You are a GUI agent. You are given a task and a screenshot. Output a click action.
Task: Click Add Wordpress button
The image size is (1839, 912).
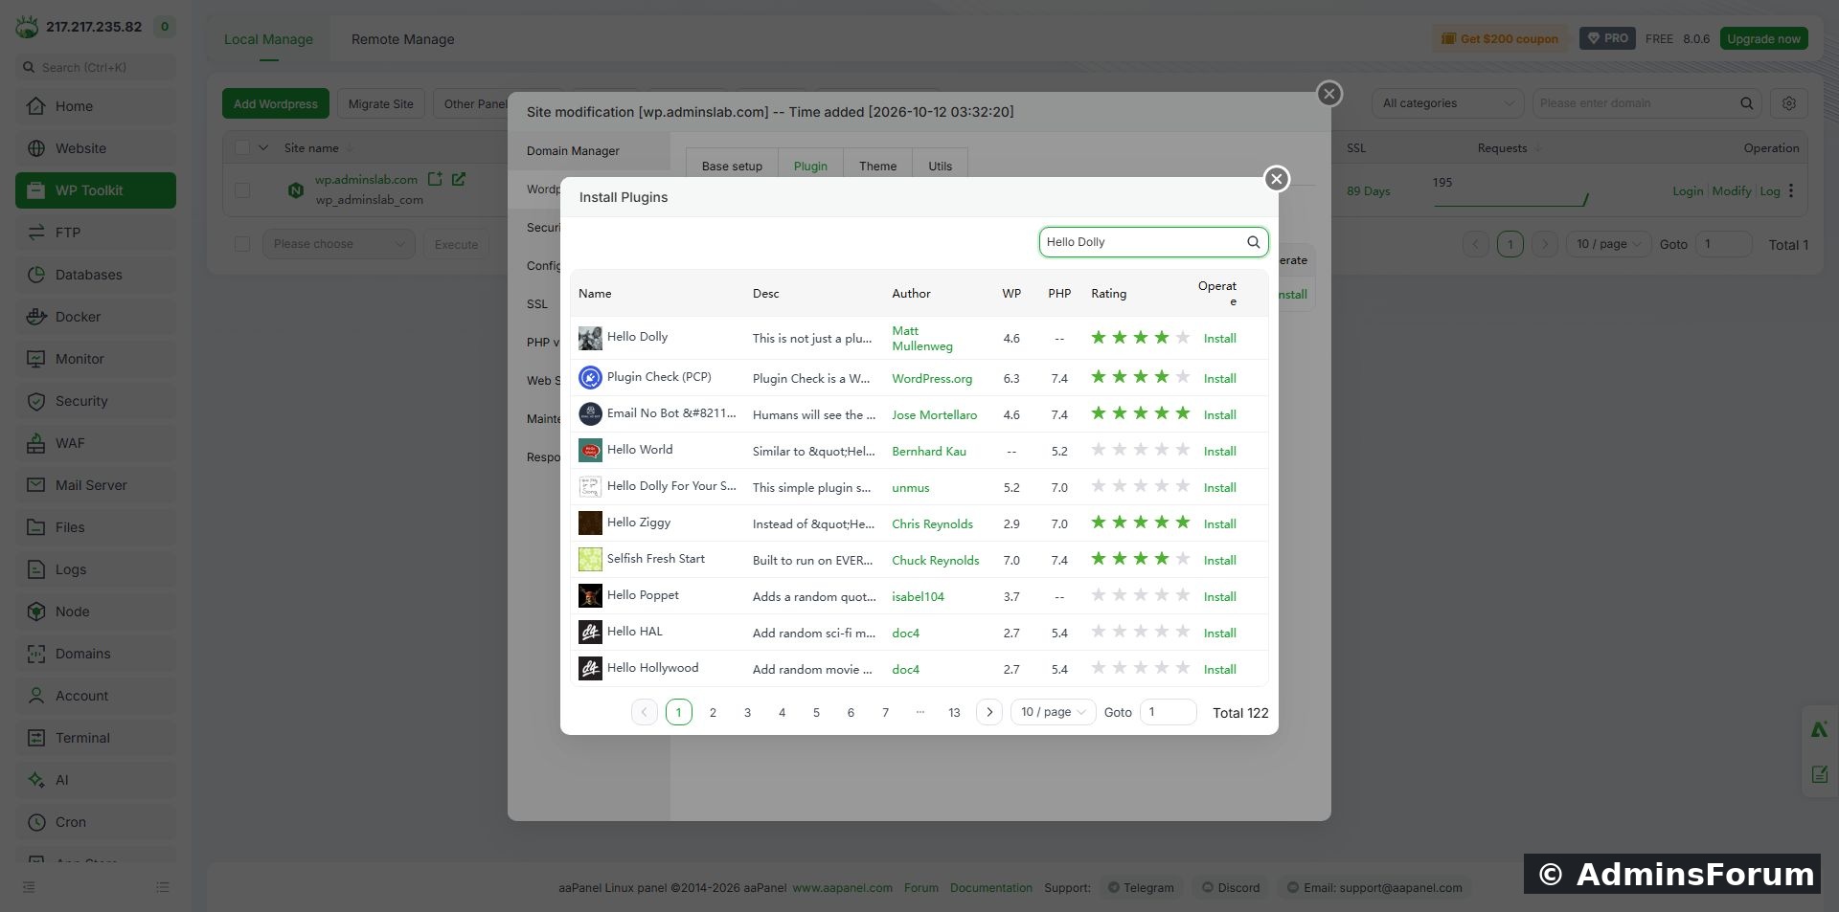pos(276,103)
